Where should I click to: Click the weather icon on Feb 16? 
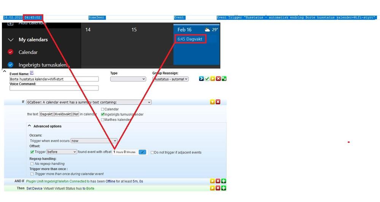(x=207, y=30)
